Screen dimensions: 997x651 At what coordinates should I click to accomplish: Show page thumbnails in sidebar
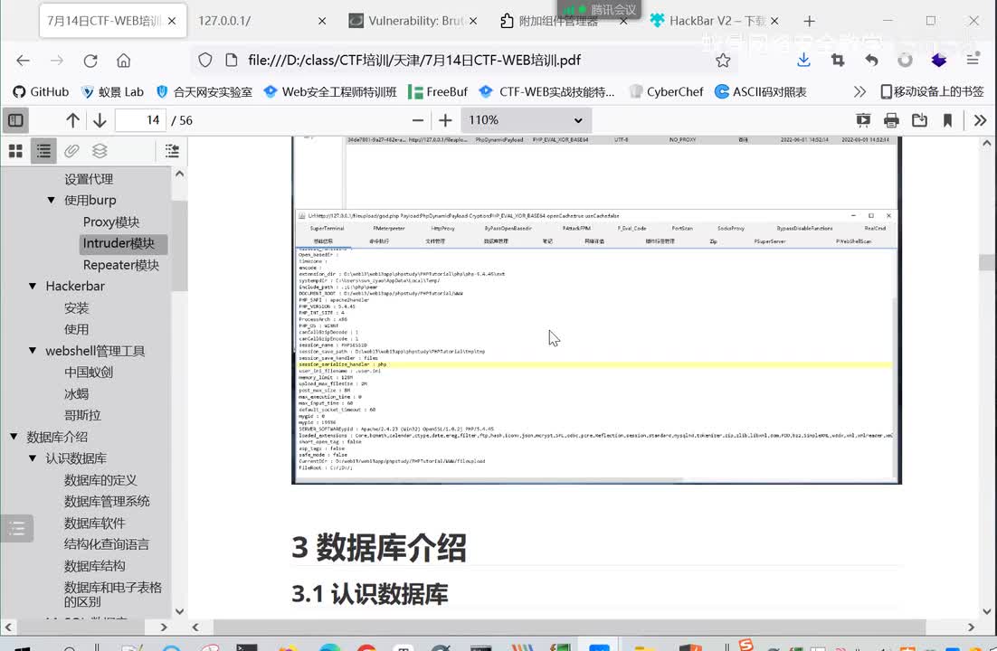pyautogui.click(x=16, y=151)
